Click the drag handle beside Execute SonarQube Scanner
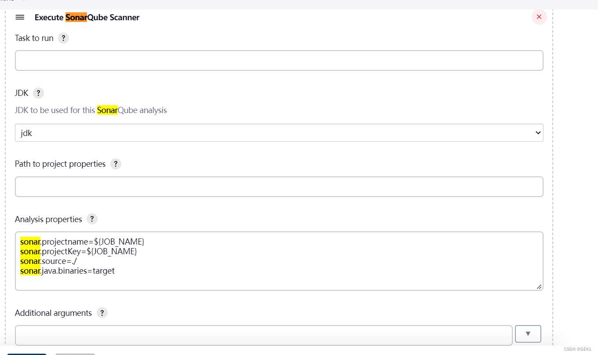Image resolution: width=598 pixels, height=355 pixels. (x=20, y=18)
